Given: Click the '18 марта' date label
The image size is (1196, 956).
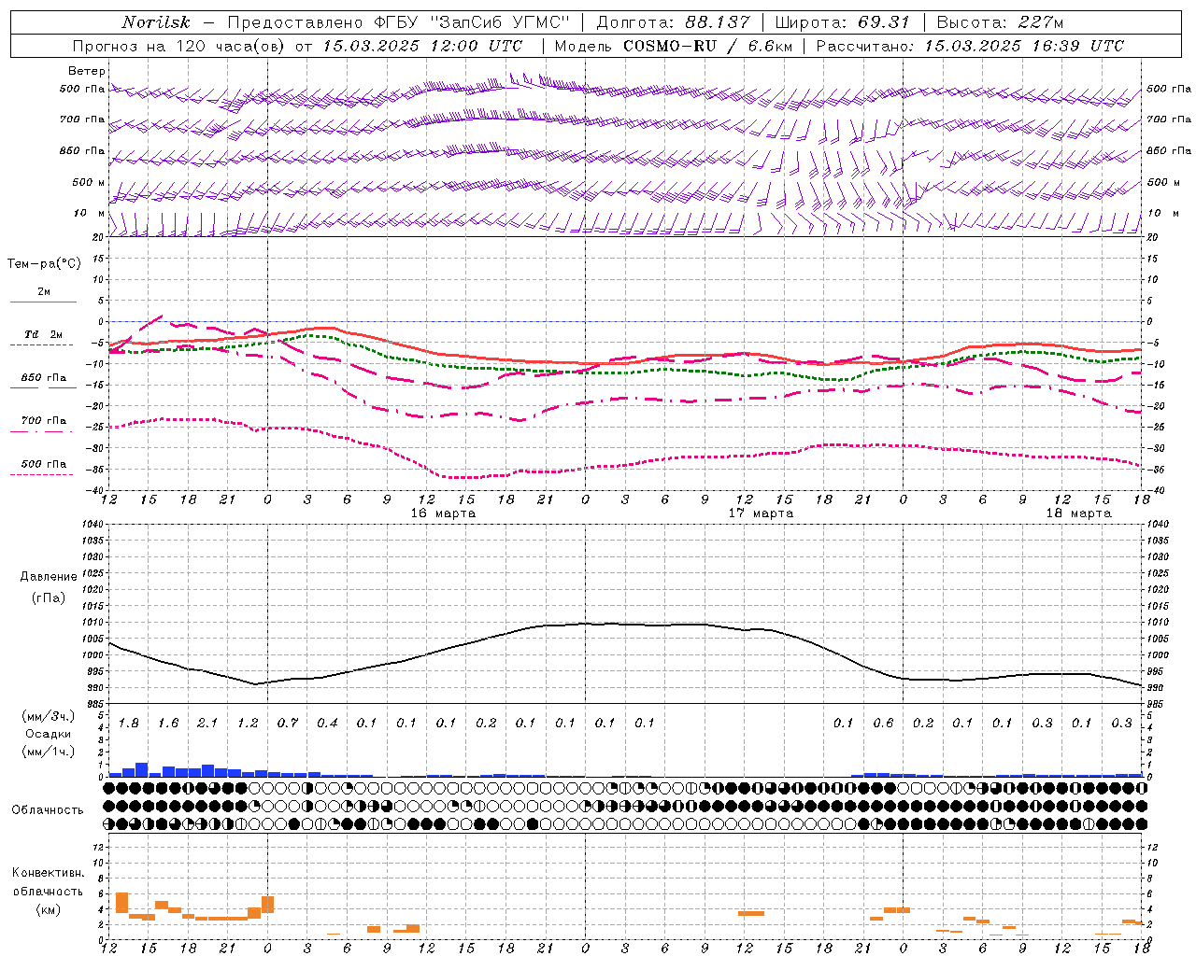Looking at the screenshot, I should (x=1078, y=513).
